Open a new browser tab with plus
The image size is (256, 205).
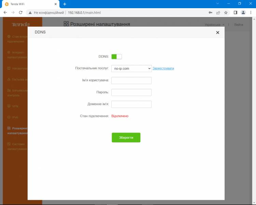pos(65,4)
